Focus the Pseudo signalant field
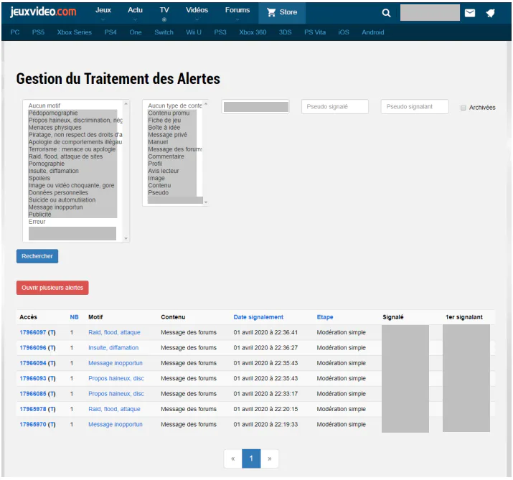This screenshot has width=513, height=480. click(415, 107)
